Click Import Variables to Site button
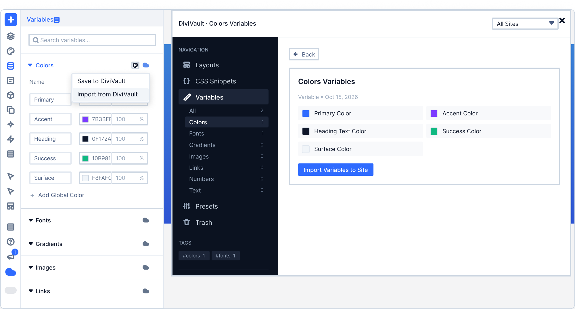 click(x=336, y=170)
